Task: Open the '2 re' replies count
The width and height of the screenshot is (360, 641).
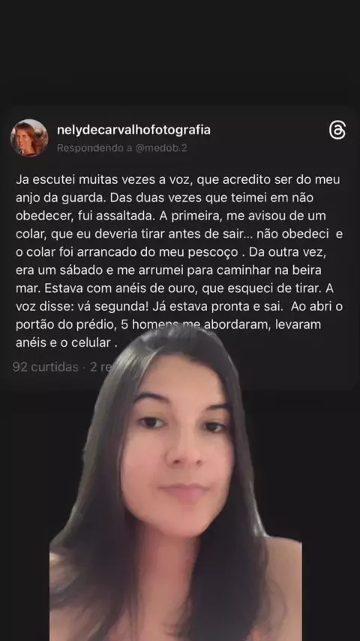Action: coord(100,367)
